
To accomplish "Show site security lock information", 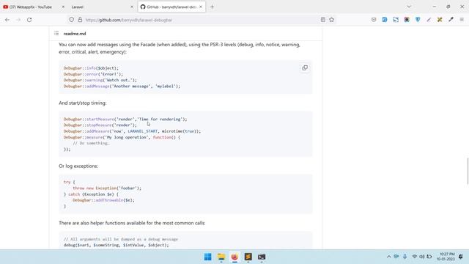I will (x=80, y=20).
